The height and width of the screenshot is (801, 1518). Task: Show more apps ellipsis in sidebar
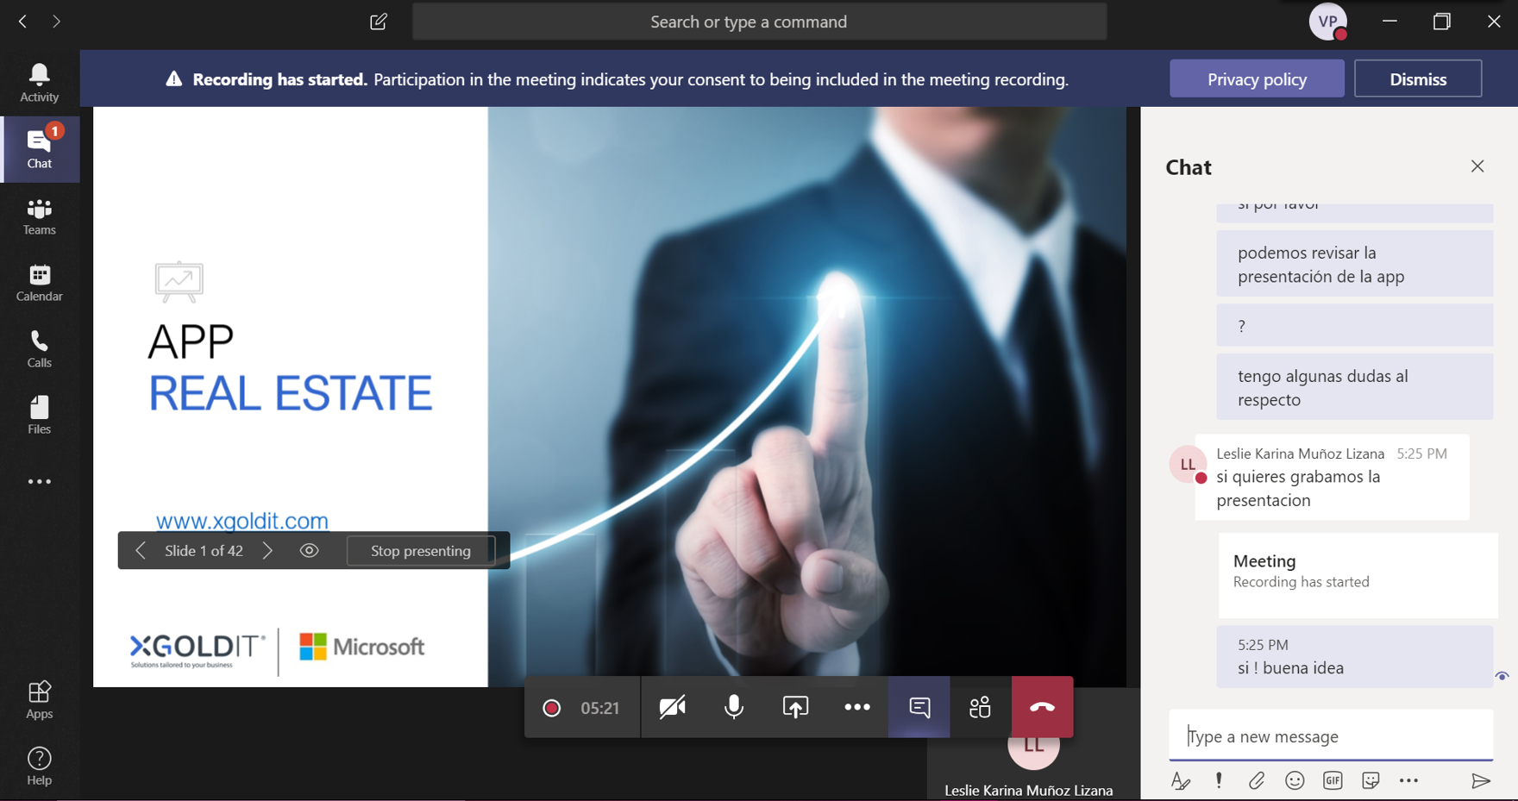[40, 482]
